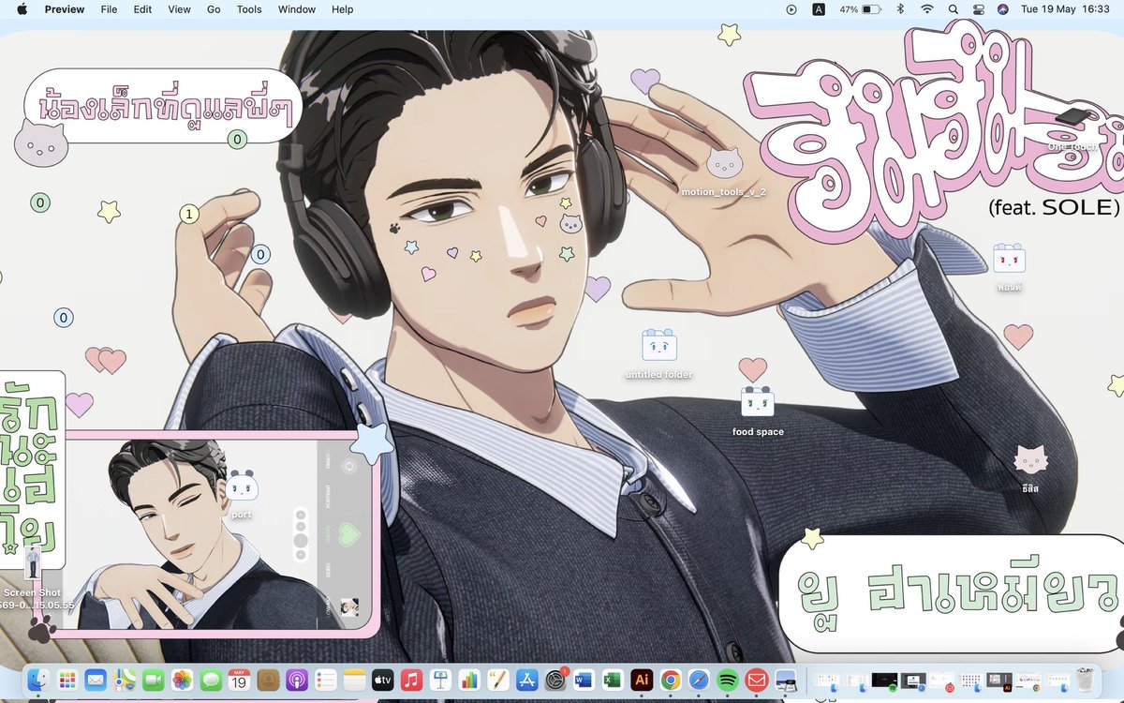This screenshot has height=703, width=1124.
Task: Open the Apple menu
Action: point(22,9)
